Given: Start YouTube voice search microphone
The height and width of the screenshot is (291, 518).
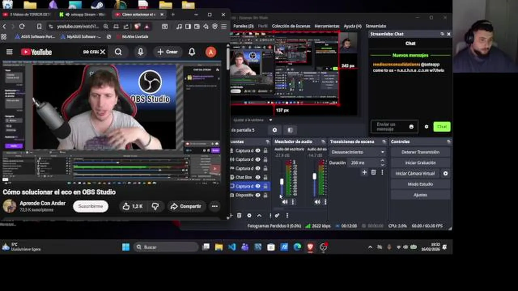Looking at the screenshot, I should (x=140, y=52).
